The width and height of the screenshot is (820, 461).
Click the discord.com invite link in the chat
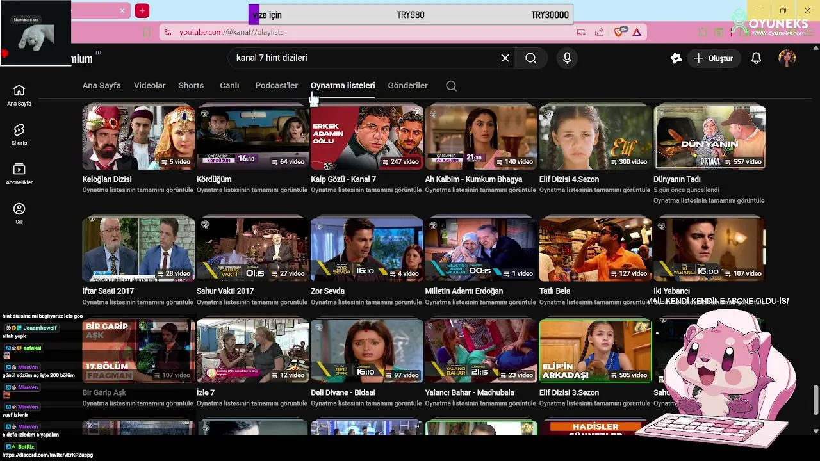coord(47,455)
